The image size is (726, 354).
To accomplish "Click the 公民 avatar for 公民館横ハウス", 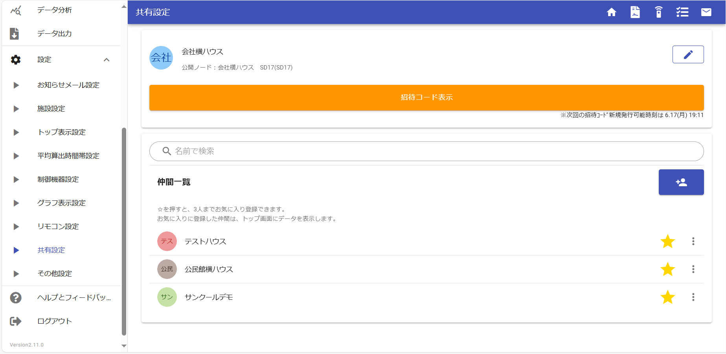I will (167, 269).
